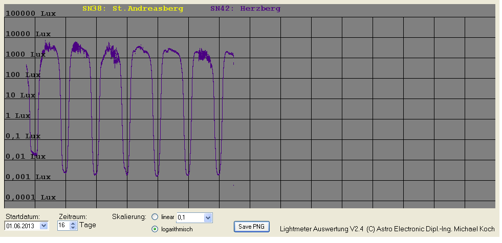Click the 0,0001 Lux axis label
502x243 pixels.
tap(31, 198)
